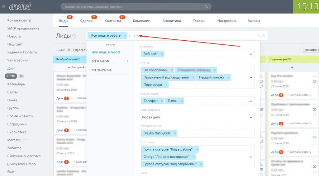Open Сквозная аналитика in sidebar
This screenshot has width=319, height=176.
click(x=24, y=156)
